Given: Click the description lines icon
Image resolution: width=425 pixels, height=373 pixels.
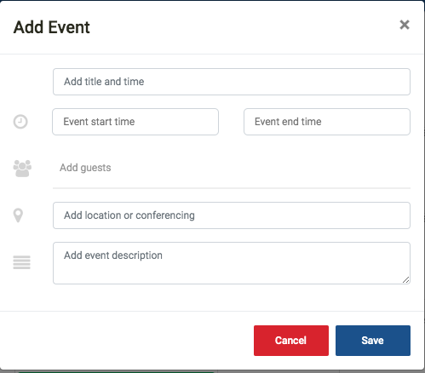Looking at the screenshot, I should pos(21,262).
